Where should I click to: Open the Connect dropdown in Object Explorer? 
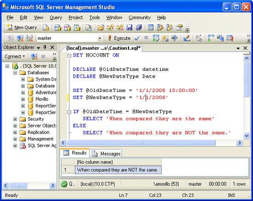15,57
